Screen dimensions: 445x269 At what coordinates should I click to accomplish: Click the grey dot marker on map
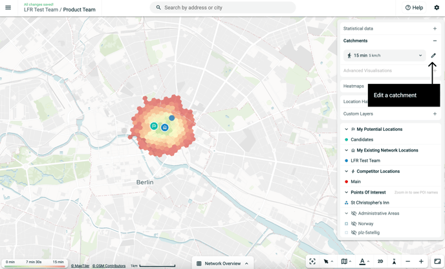click(124, 130)
